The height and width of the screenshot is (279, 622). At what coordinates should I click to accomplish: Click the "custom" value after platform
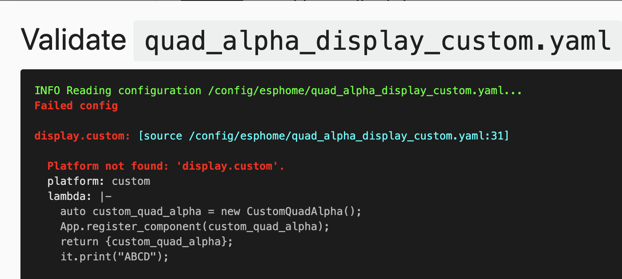(131, 181)
